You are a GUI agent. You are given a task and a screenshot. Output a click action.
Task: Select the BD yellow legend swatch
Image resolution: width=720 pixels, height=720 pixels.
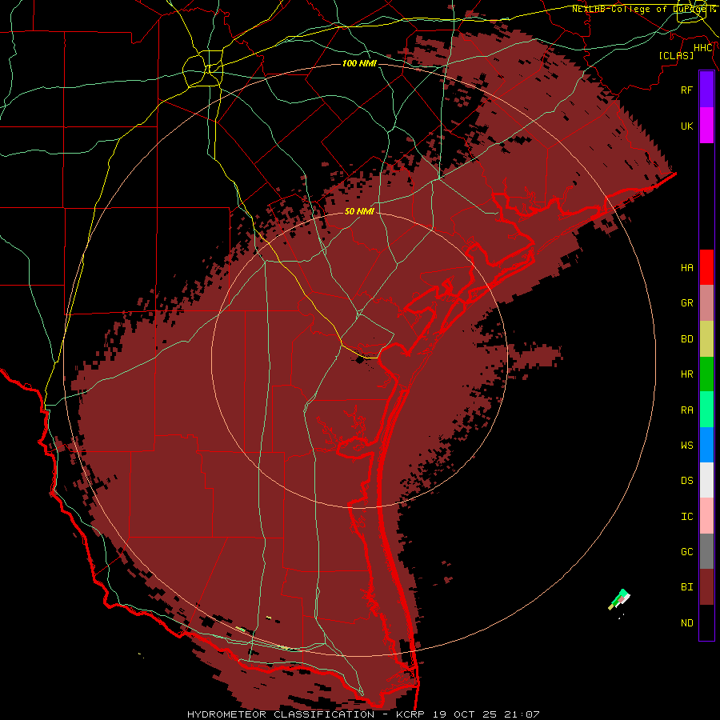[x=706, y=339]
